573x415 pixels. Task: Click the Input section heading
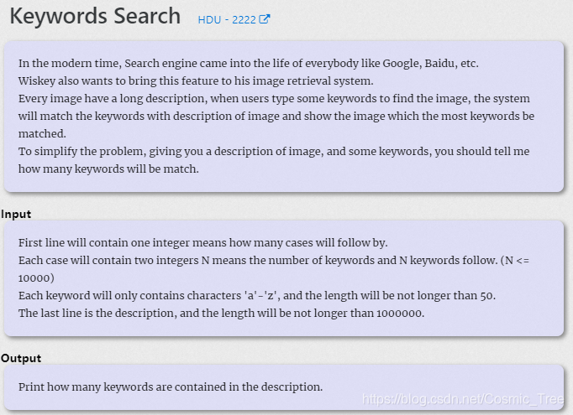coord(16,214)
